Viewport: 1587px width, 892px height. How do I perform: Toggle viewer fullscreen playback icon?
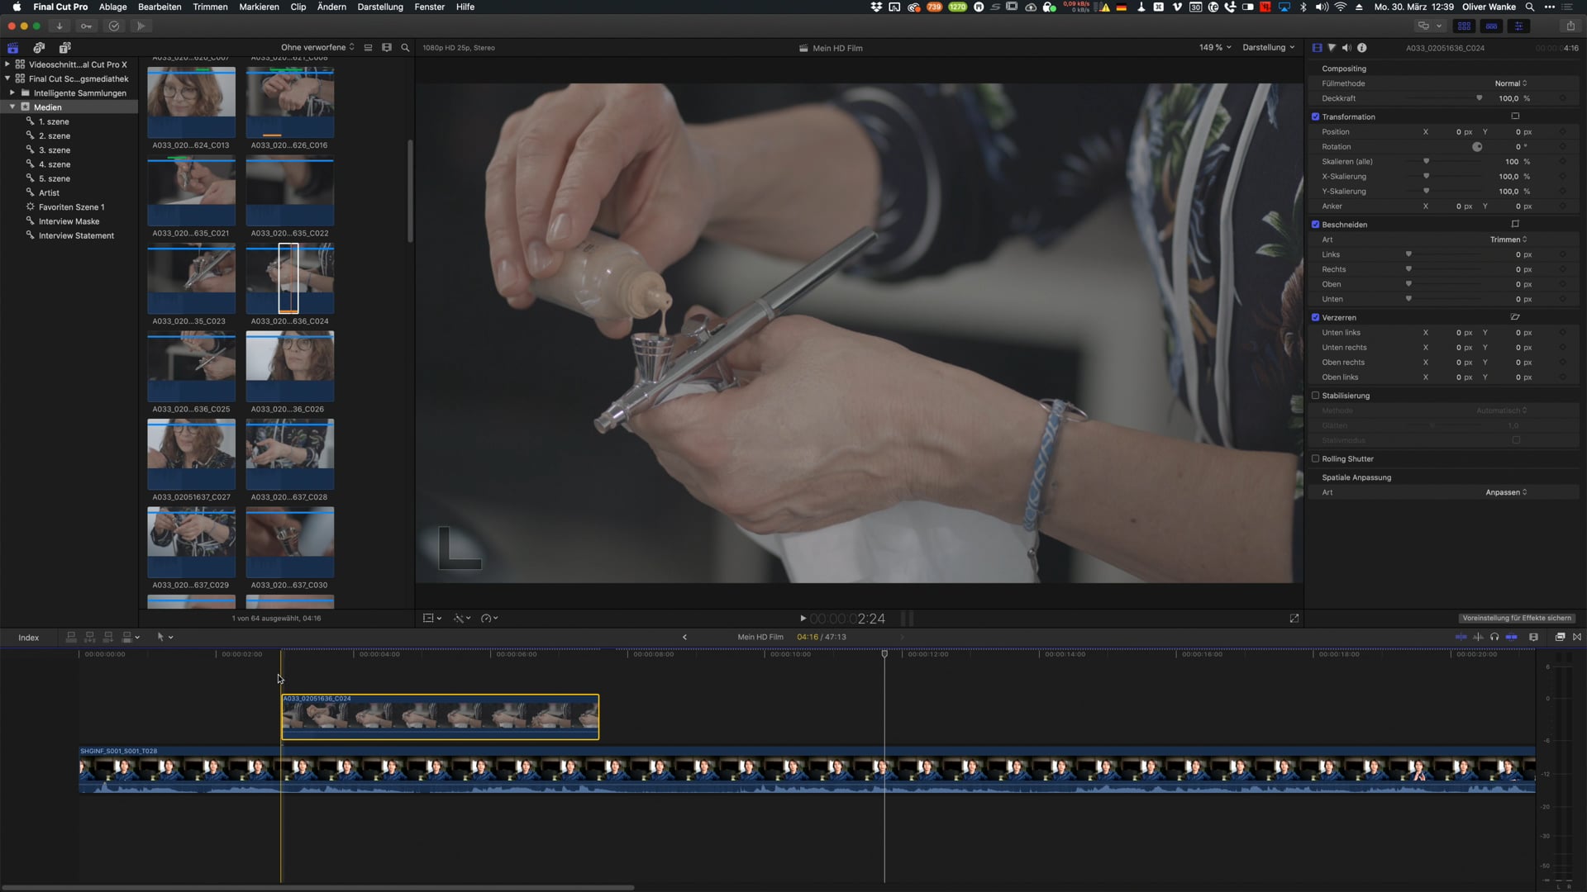(x=1294, y=619)
